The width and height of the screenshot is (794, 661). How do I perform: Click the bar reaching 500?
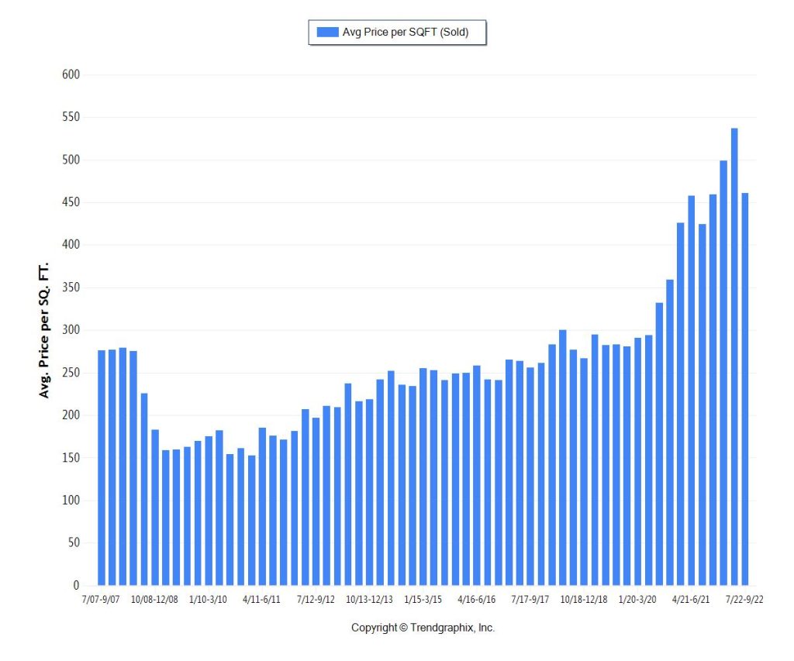tap(723, 373)
